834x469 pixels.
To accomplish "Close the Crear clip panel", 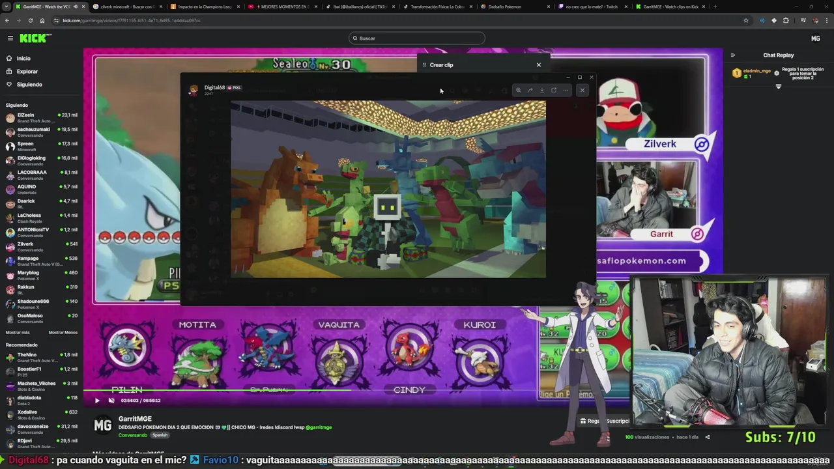I will tap(539, 64).
